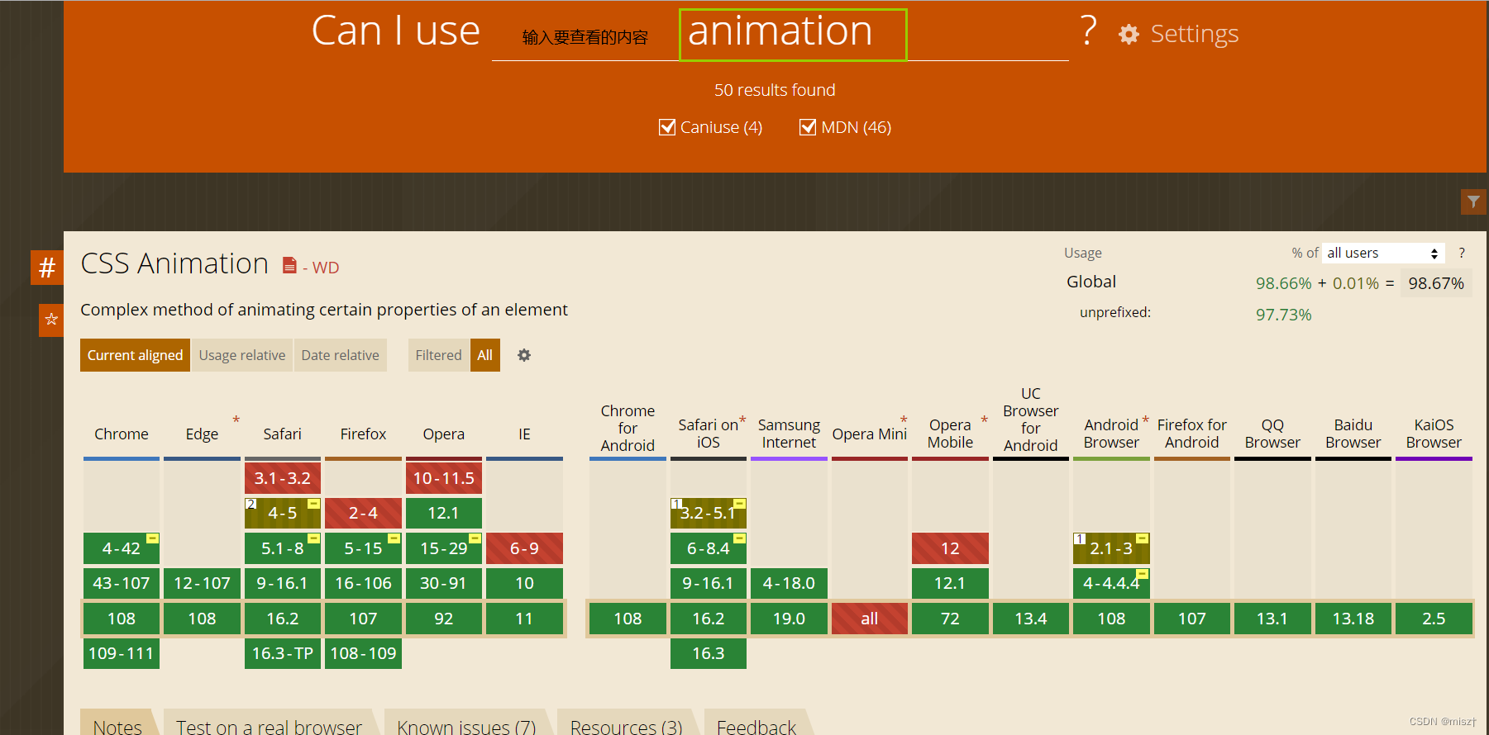Image resolution: width=1489 pixels, height=735 pixels.
Task: Select Baidu Browser 13.18 cell
Action: pos(1353,619)
